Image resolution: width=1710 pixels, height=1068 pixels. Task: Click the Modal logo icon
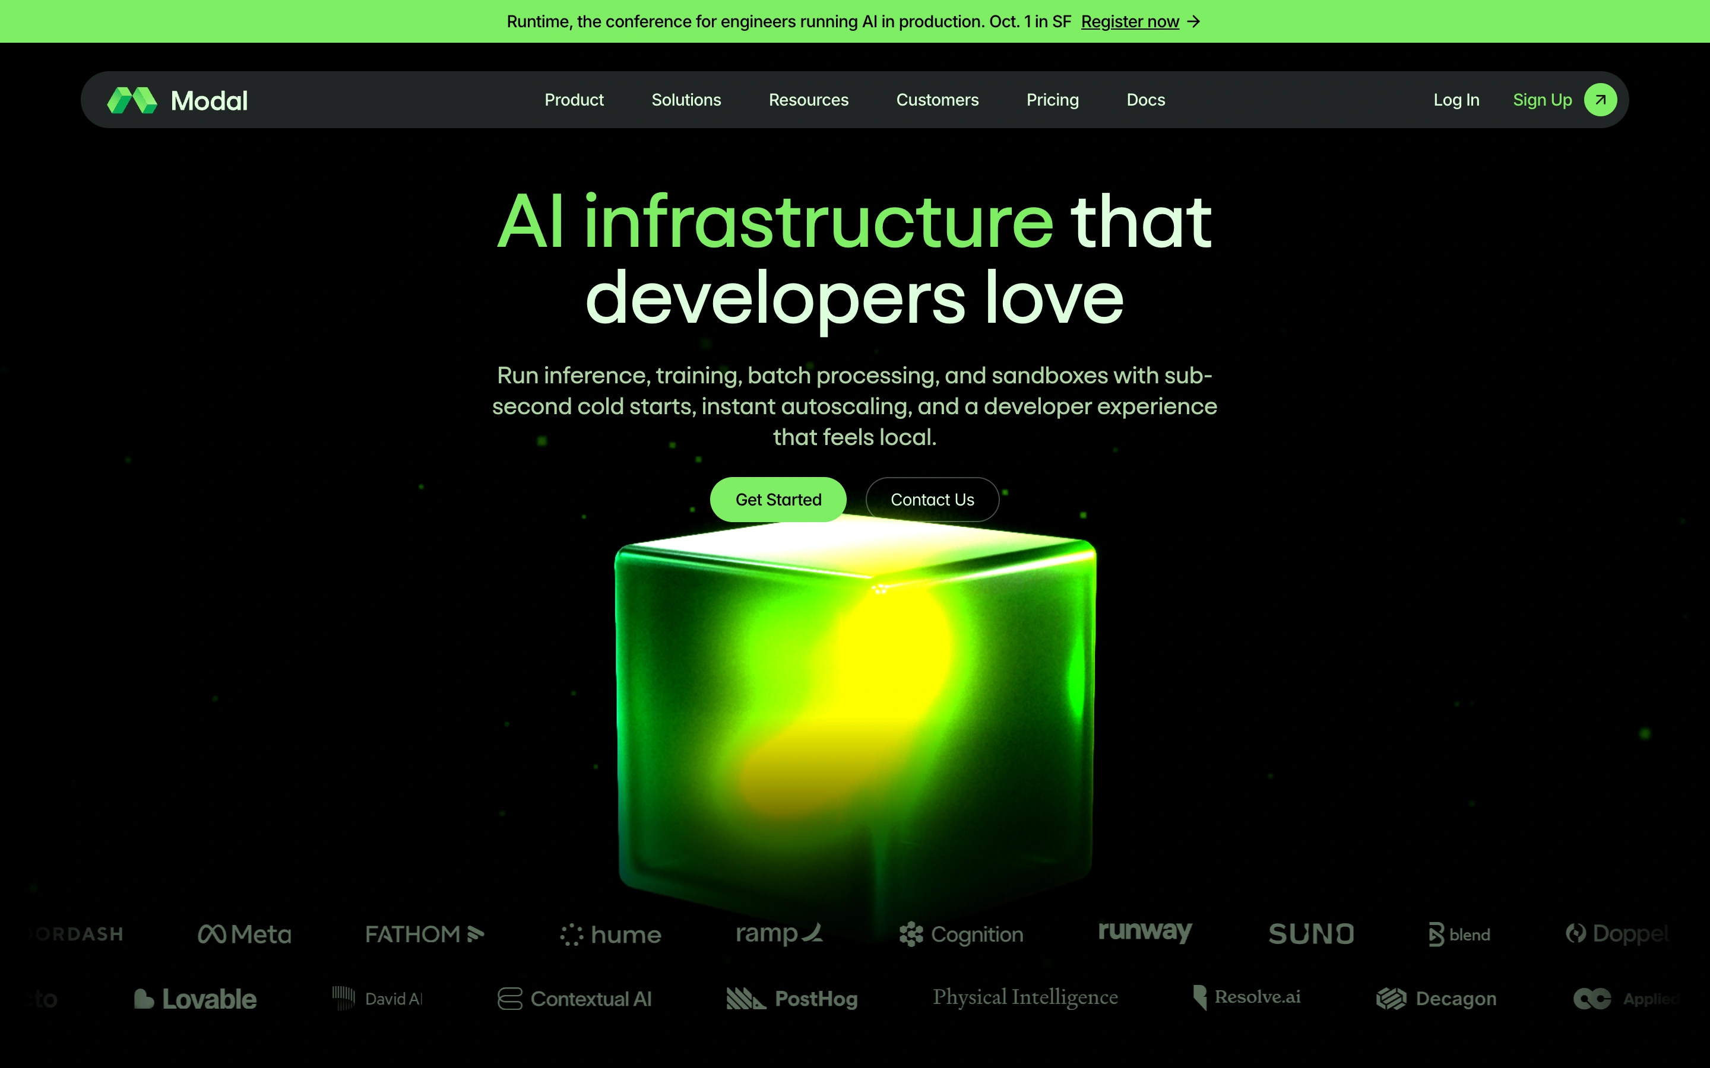[132, 100]
